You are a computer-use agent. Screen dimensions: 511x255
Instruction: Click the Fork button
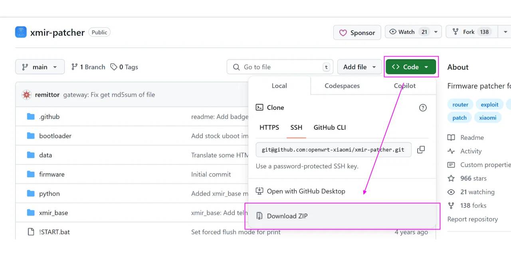tap(472, 32)
